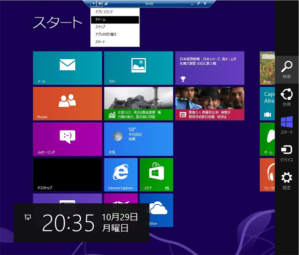Select スナップ from the dropdown menu
The height and width of the screenshot is (255, 299).
(115, 27)
